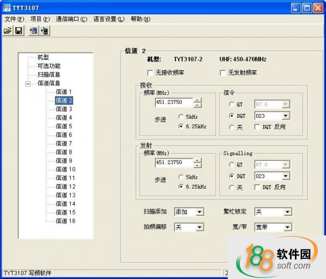Click the Open file toolbar icon
Viewport: 326px width, 279px height.
[x=8, y=31]
